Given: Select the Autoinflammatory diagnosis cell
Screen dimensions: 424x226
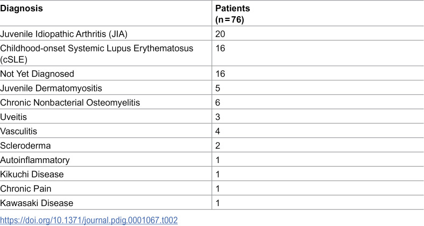Looking at the screenshot, I should pos(35,160).
